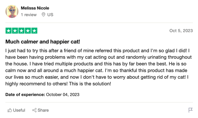Click the Share network icon
Image resolution: width=198 pixels, height=118 pixels.
(35, 110)
